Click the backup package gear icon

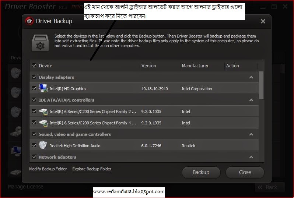point(40,43)
